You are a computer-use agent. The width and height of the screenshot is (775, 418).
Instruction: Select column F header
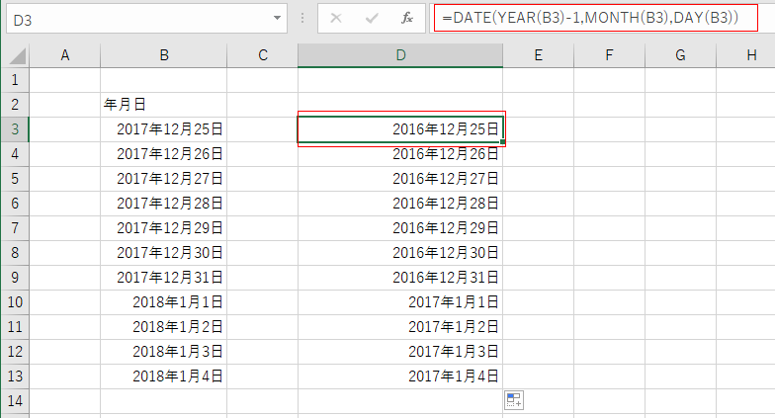click(609, 55)
